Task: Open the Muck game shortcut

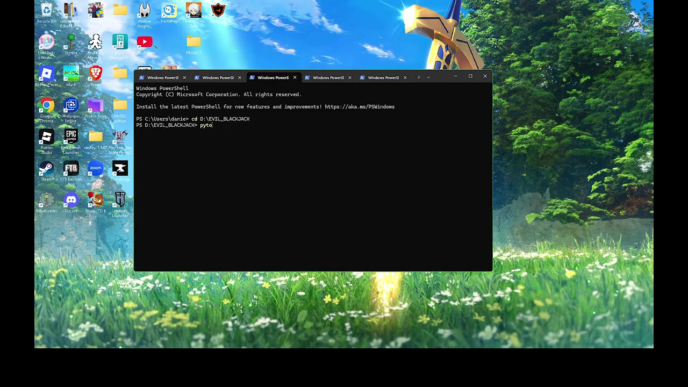Action: 70,76
